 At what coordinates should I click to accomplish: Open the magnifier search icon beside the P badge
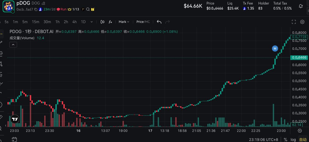(x=88, y=9)
